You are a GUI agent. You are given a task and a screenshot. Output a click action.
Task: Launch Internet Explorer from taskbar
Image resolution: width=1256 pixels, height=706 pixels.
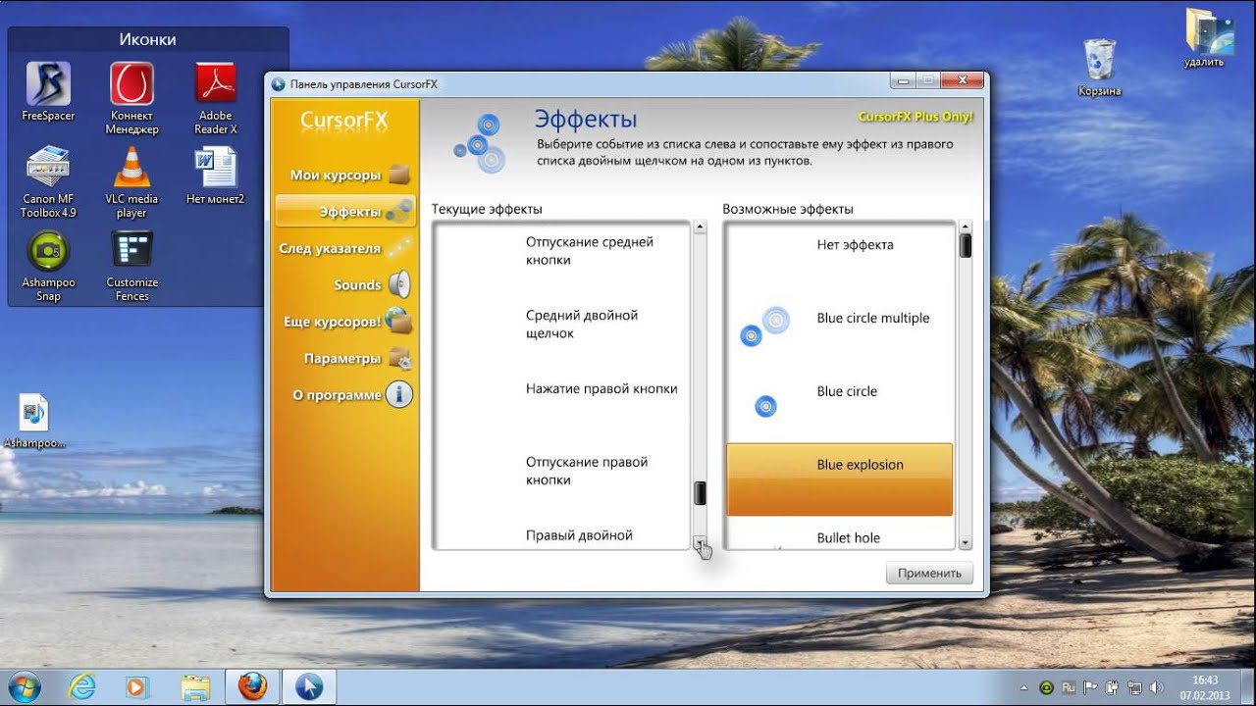82,686
